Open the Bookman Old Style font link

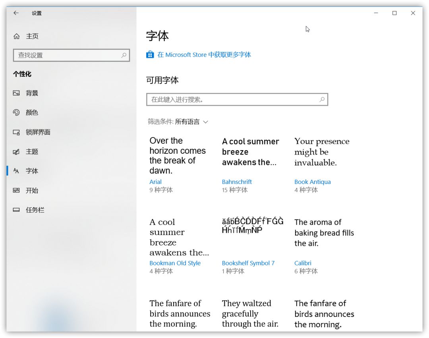[x=175, y=263]
